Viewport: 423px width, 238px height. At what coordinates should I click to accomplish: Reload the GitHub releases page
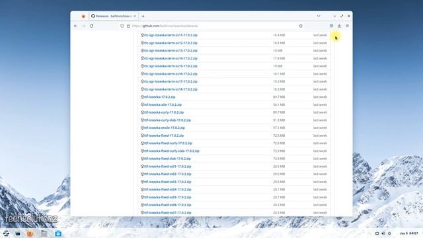pyautogui.click(x=91, y=26)
